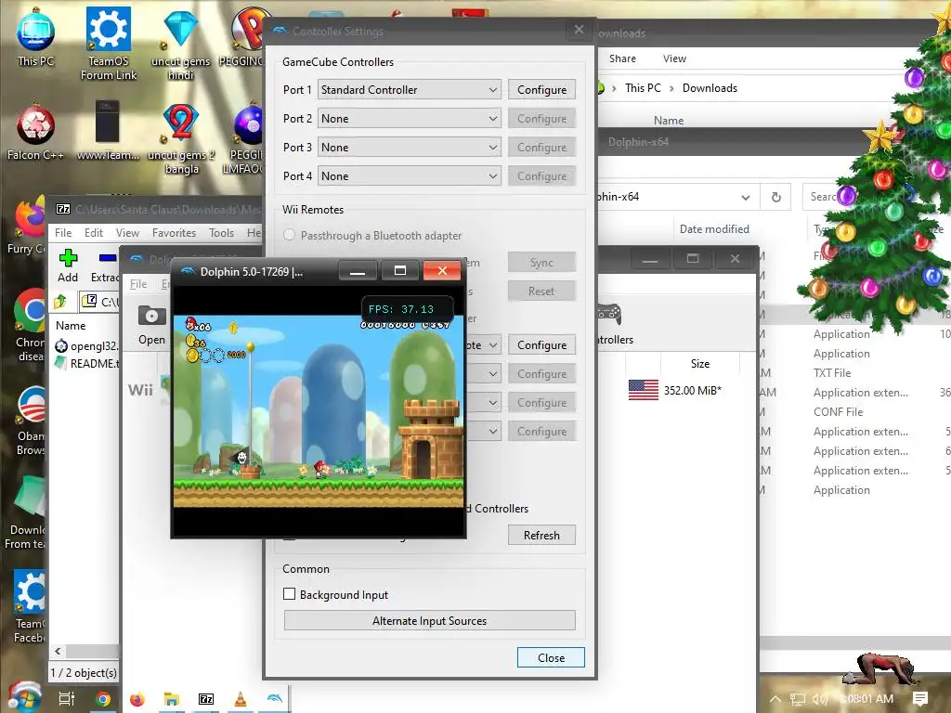This screenshot has width=951, height=713.
Task: Open Chrome from the taskbar
Action: coord(103,699)
